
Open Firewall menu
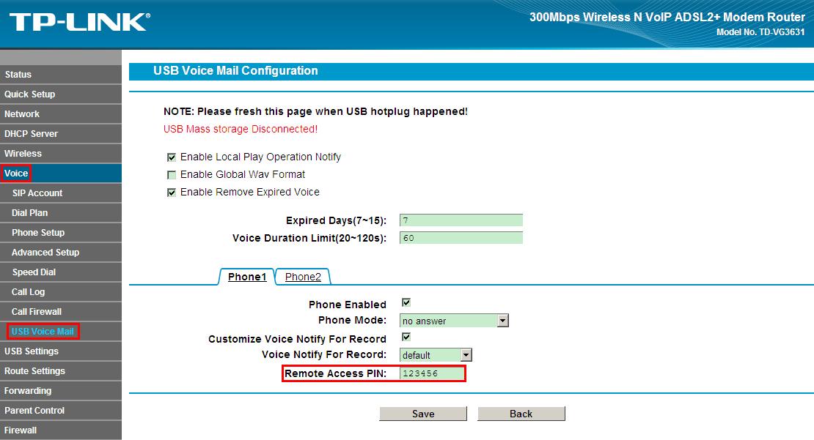(60, 430)
